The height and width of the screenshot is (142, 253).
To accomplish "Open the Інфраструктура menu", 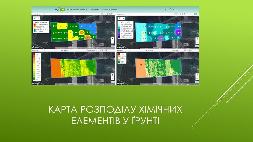I will pos(81,9).
